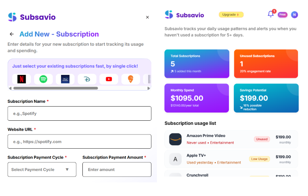The image size is (308, 196).
Task: Choose the Swiggy quick-add icon
Action: pos(131,79)
